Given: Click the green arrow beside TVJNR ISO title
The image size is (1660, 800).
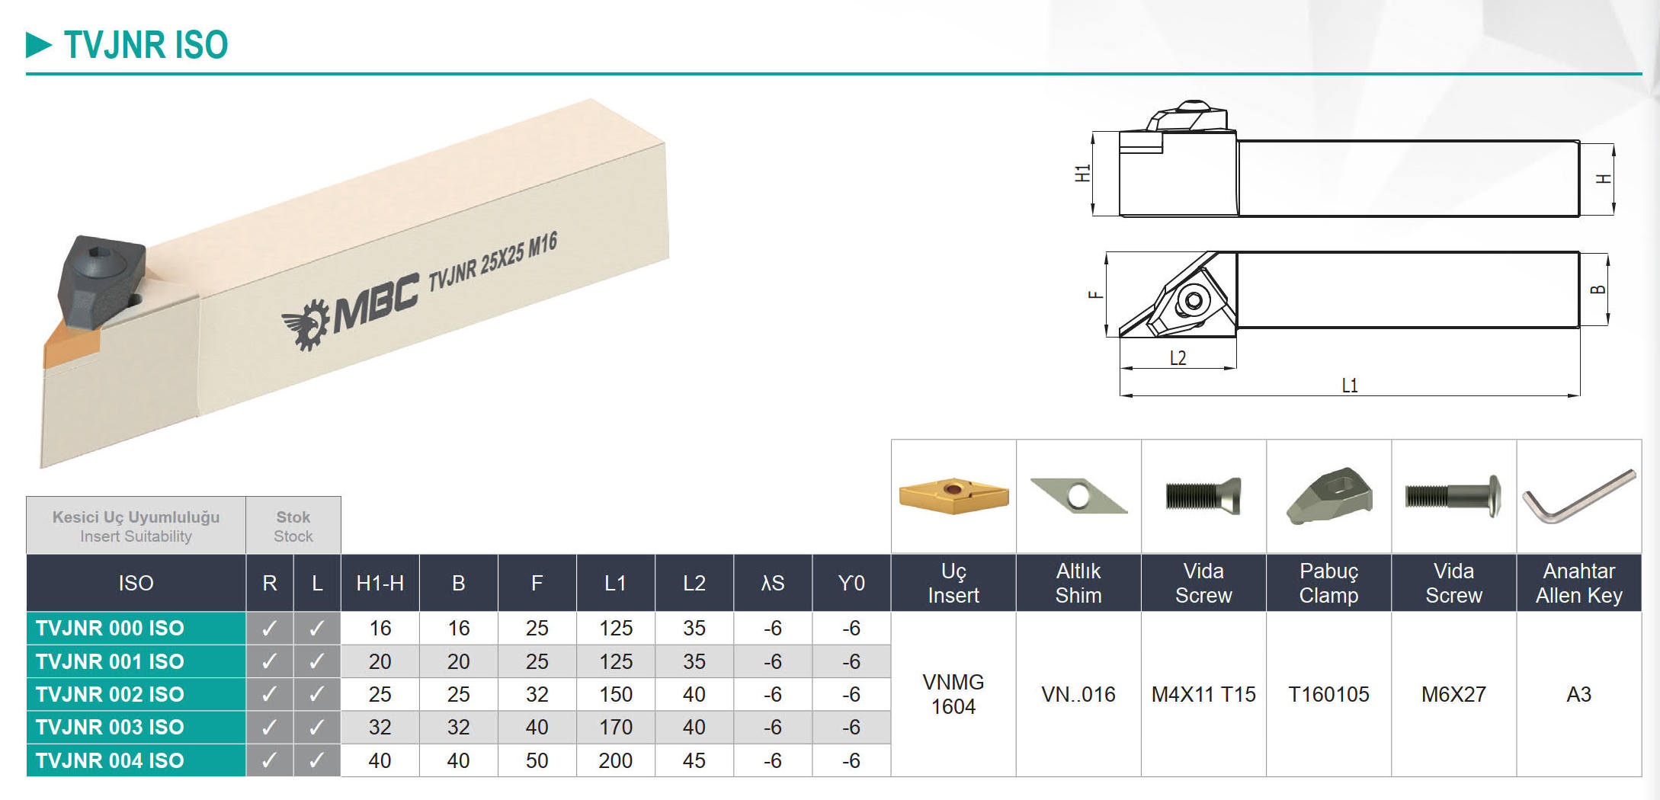Looking at the screenshot, I should (38, 45).
